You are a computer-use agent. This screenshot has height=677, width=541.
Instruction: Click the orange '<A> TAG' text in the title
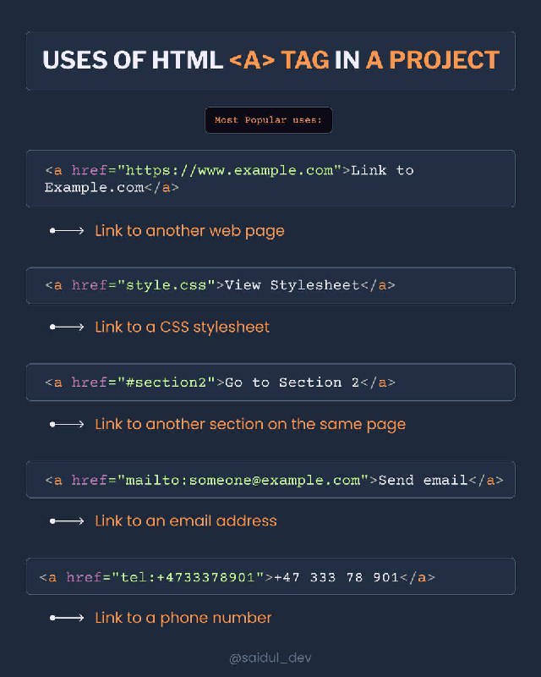coord(279,60)
